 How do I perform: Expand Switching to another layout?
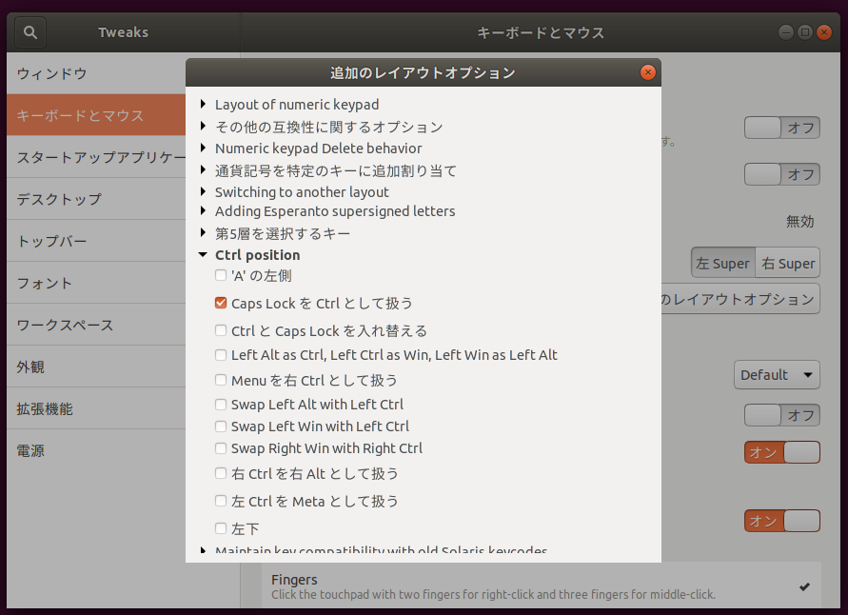204,190
